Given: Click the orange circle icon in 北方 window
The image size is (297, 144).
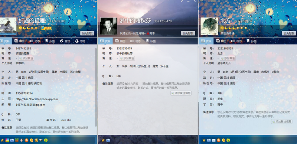Looking at the screenshot, I should coord(219,140).
